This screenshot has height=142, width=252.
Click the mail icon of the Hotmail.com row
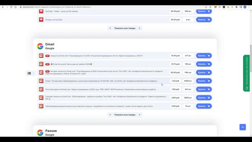click(x=41, y=90)
